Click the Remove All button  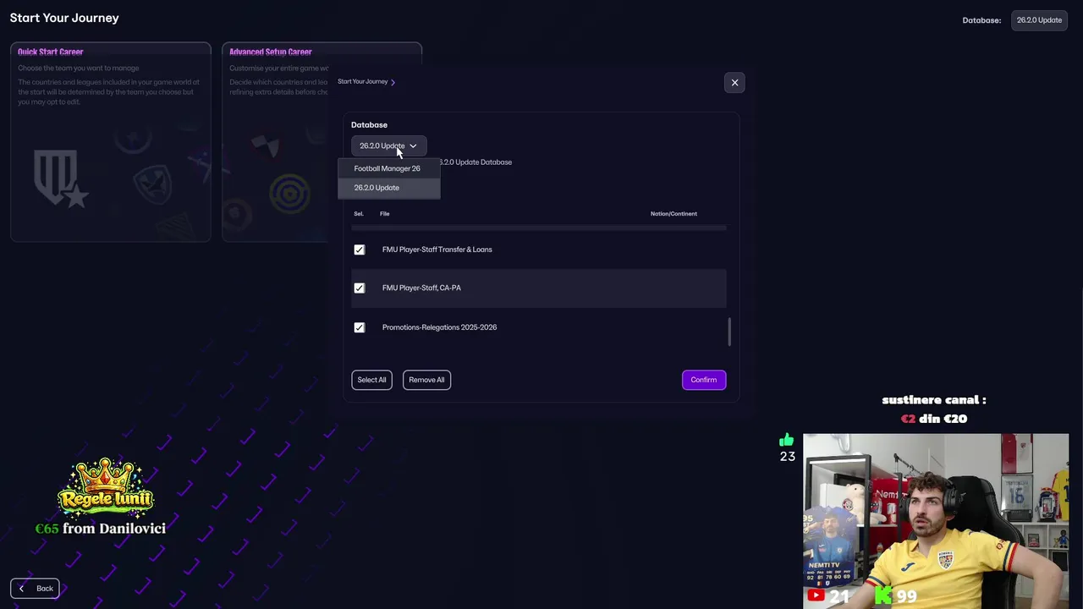click(426, 380)
